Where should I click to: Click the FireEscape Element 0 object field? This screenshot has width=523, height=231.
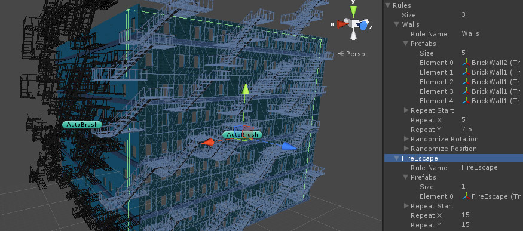(x=492, y=196)
